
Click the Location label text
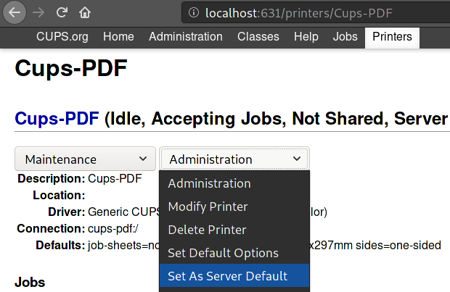(x=59, y=195)
